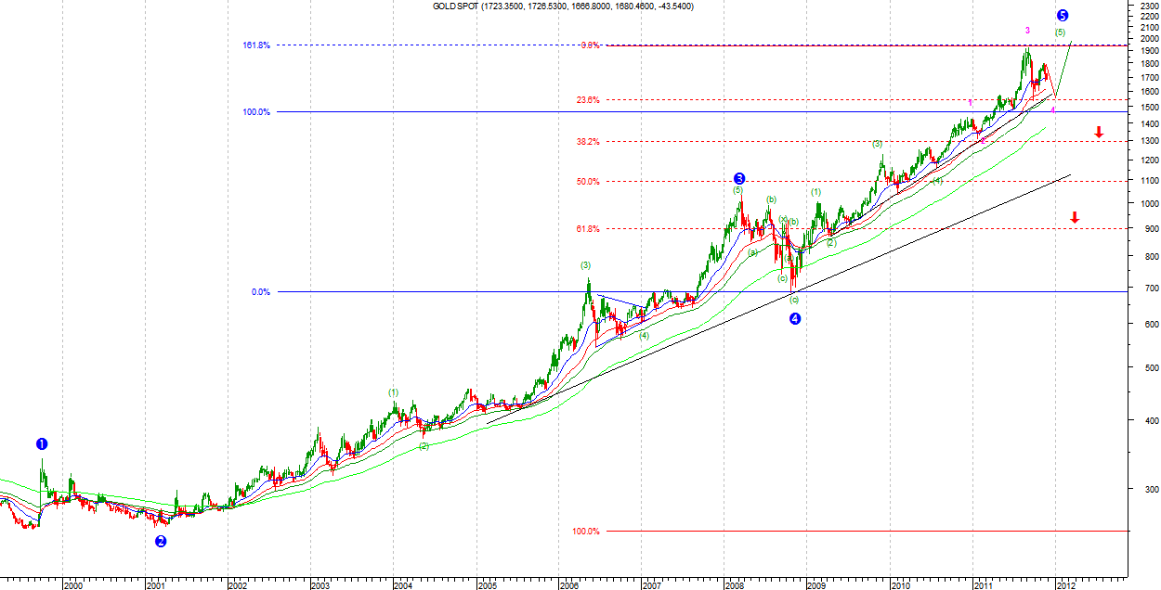
Task: Click the upper red down arrow
Action: (x=1099, y=133)
